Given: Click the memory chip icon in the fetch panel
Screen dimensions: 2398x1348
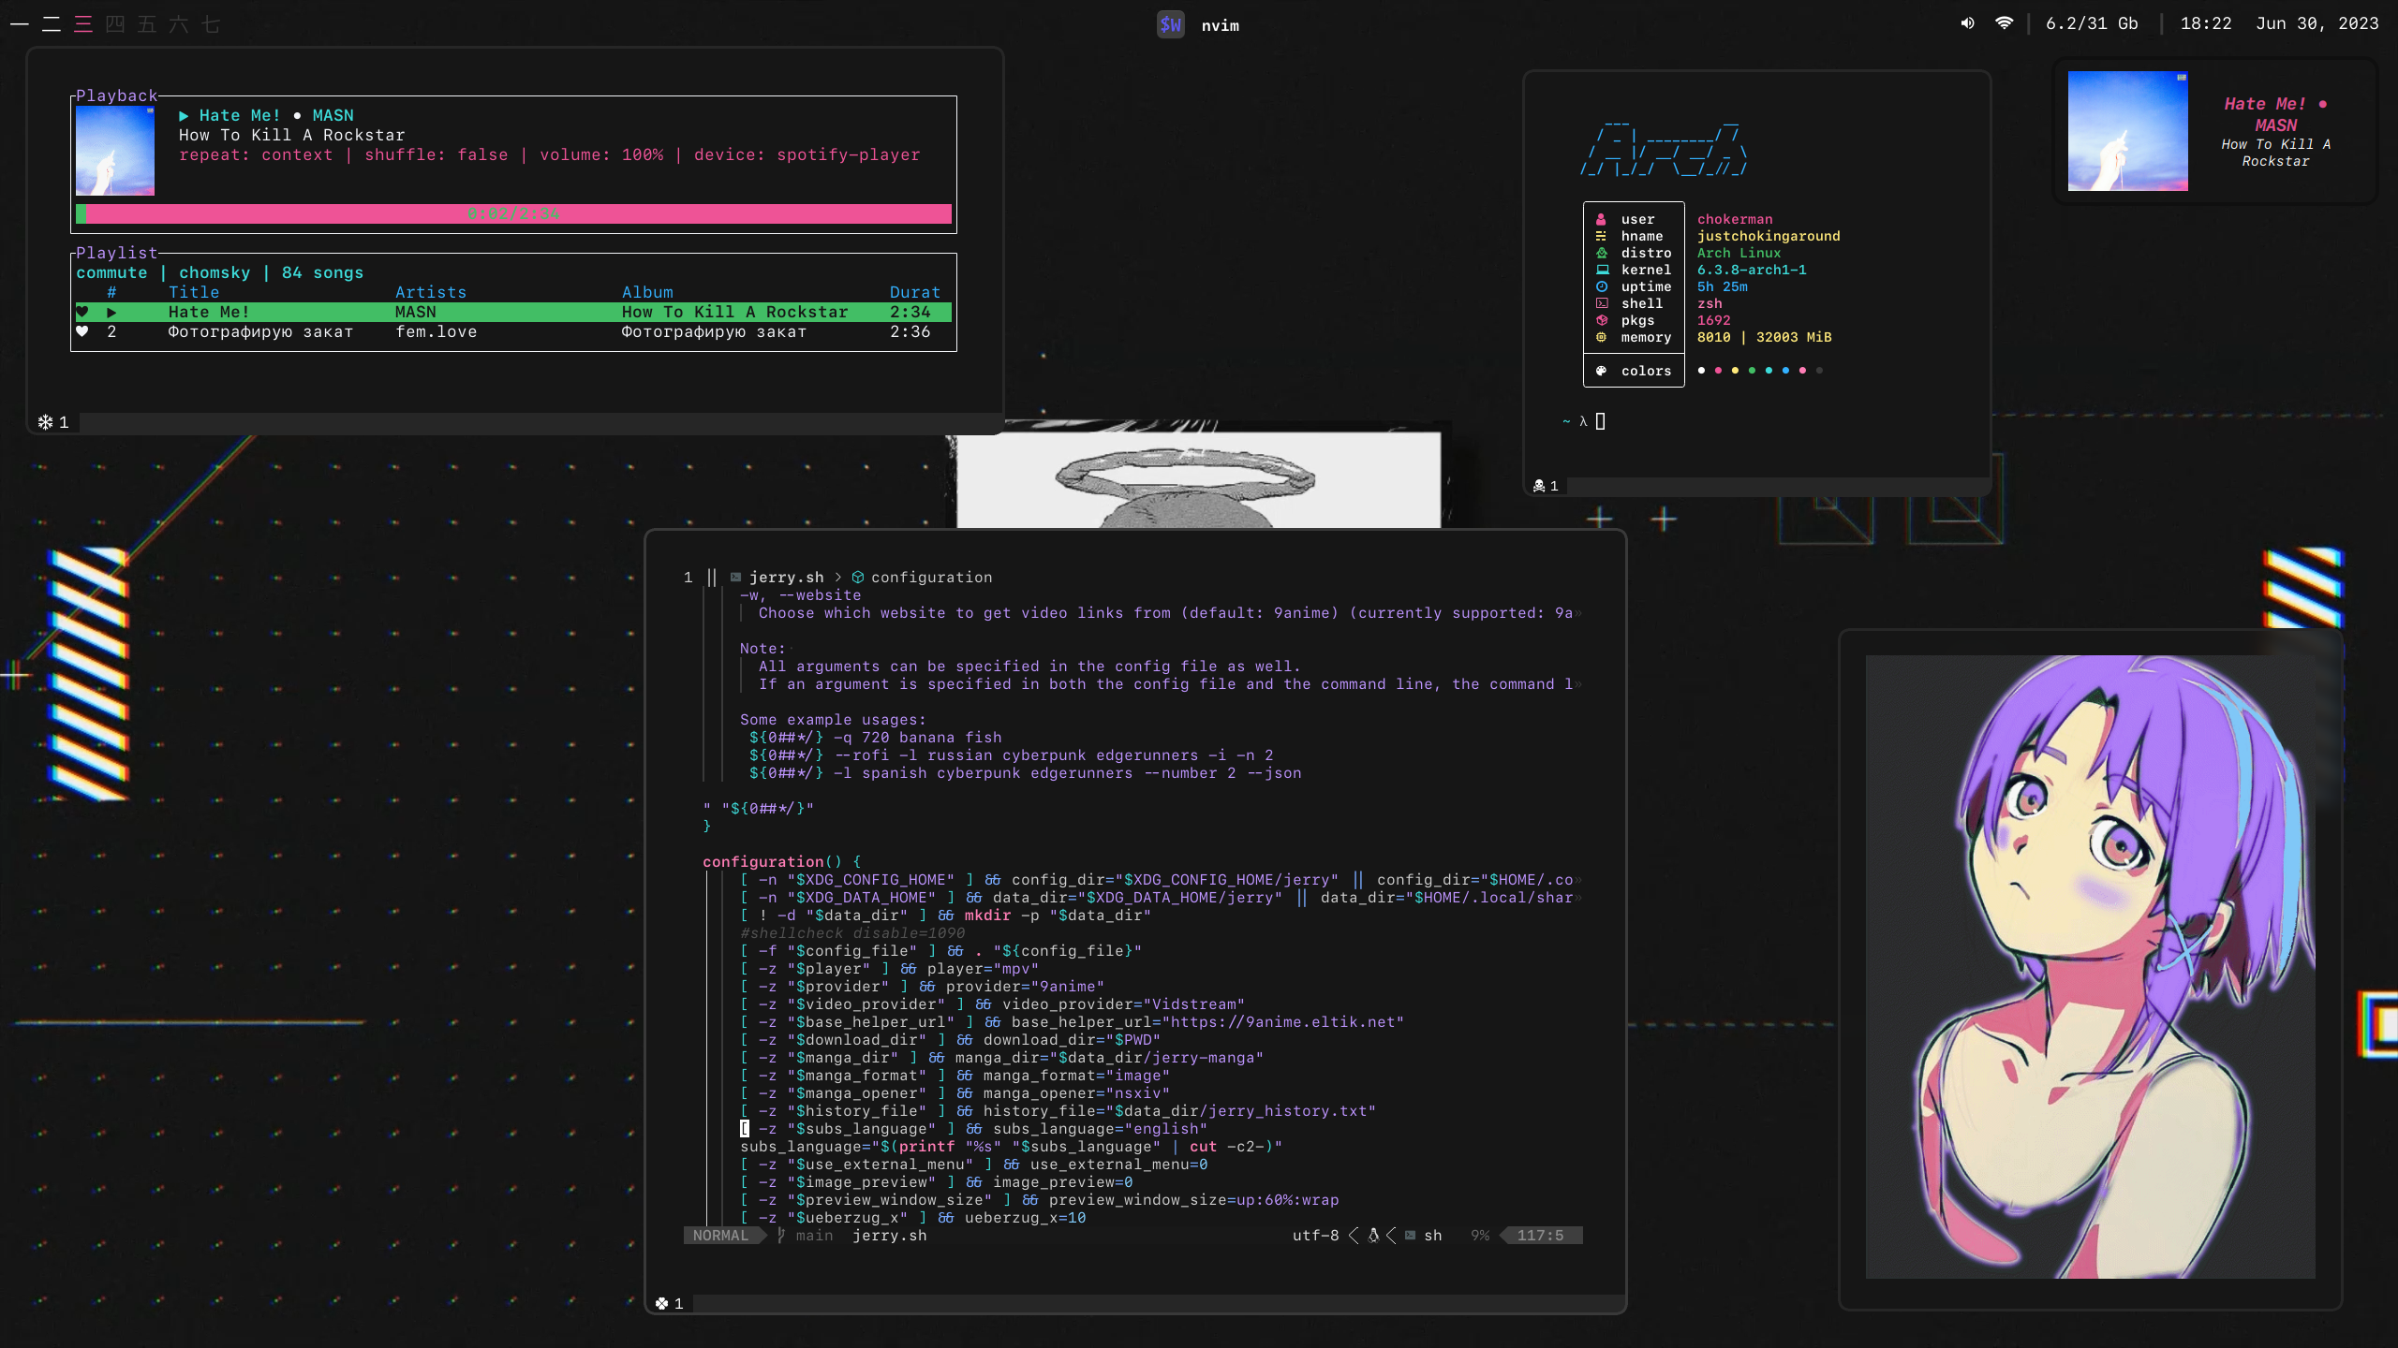Looking at the screenshot, I should pyautogui.click(x=1600, y=337).
